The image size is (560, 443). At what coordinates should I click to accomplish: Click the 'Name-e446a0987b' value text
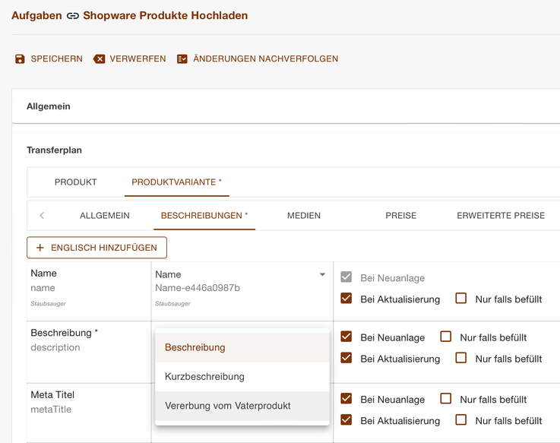point(198,288)
